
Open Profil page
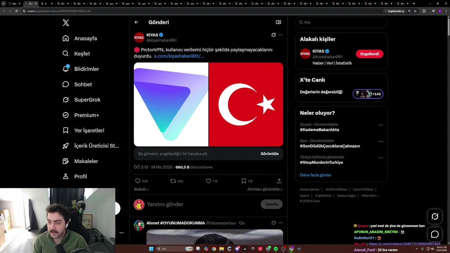75,176
